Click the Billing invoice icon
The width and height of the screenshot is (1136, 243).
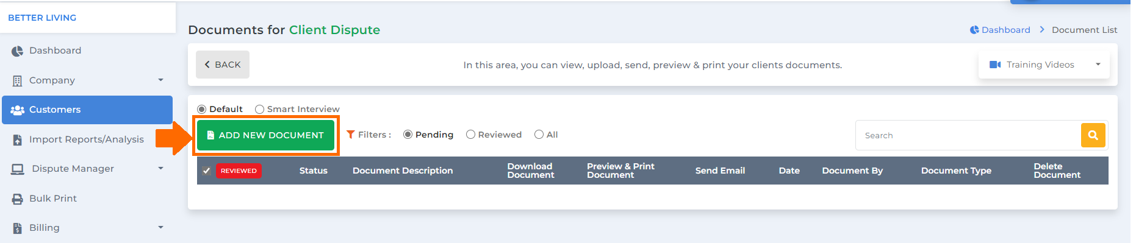point(17,228)
